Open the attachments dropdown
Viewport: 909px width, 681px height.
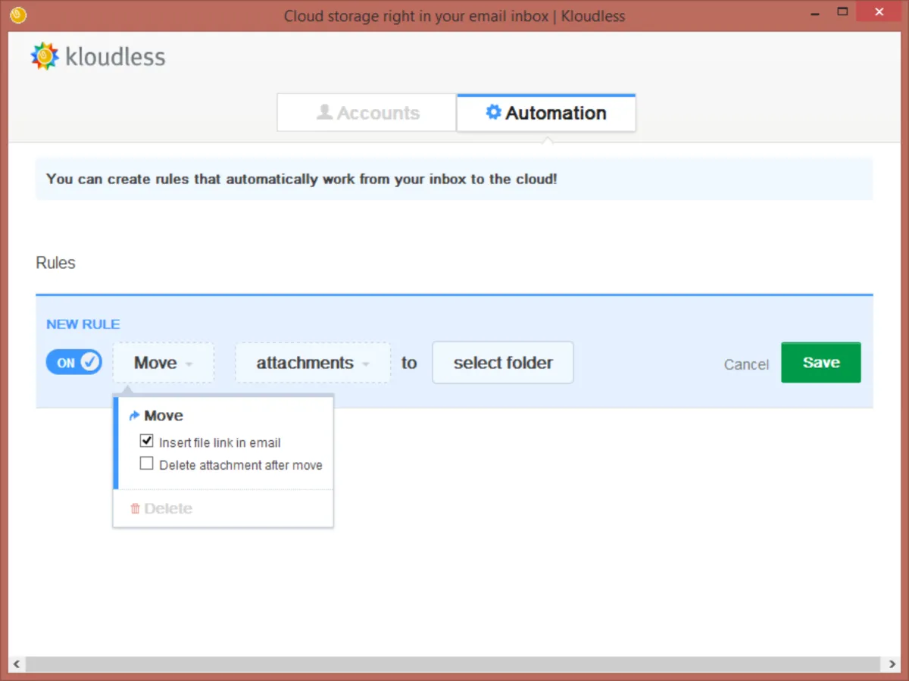point(313,363)
